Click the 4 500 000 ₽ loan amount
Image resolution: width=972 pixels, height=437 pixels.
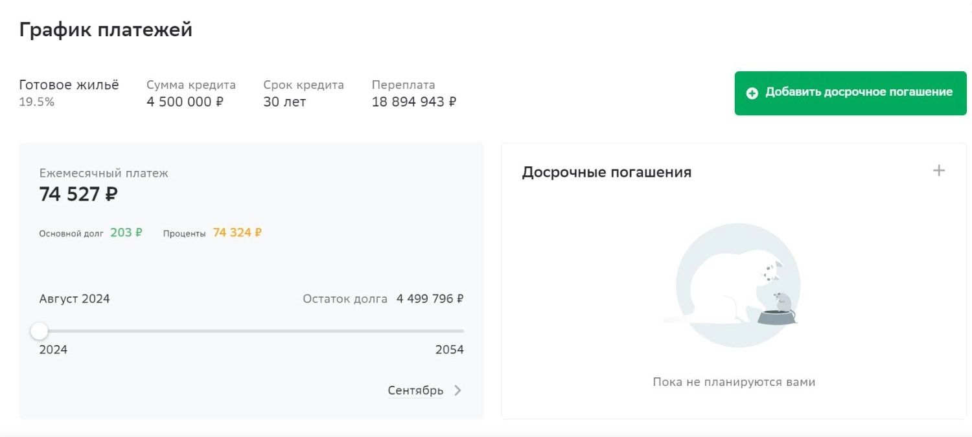pyautogui.click(x=185, y=102)
